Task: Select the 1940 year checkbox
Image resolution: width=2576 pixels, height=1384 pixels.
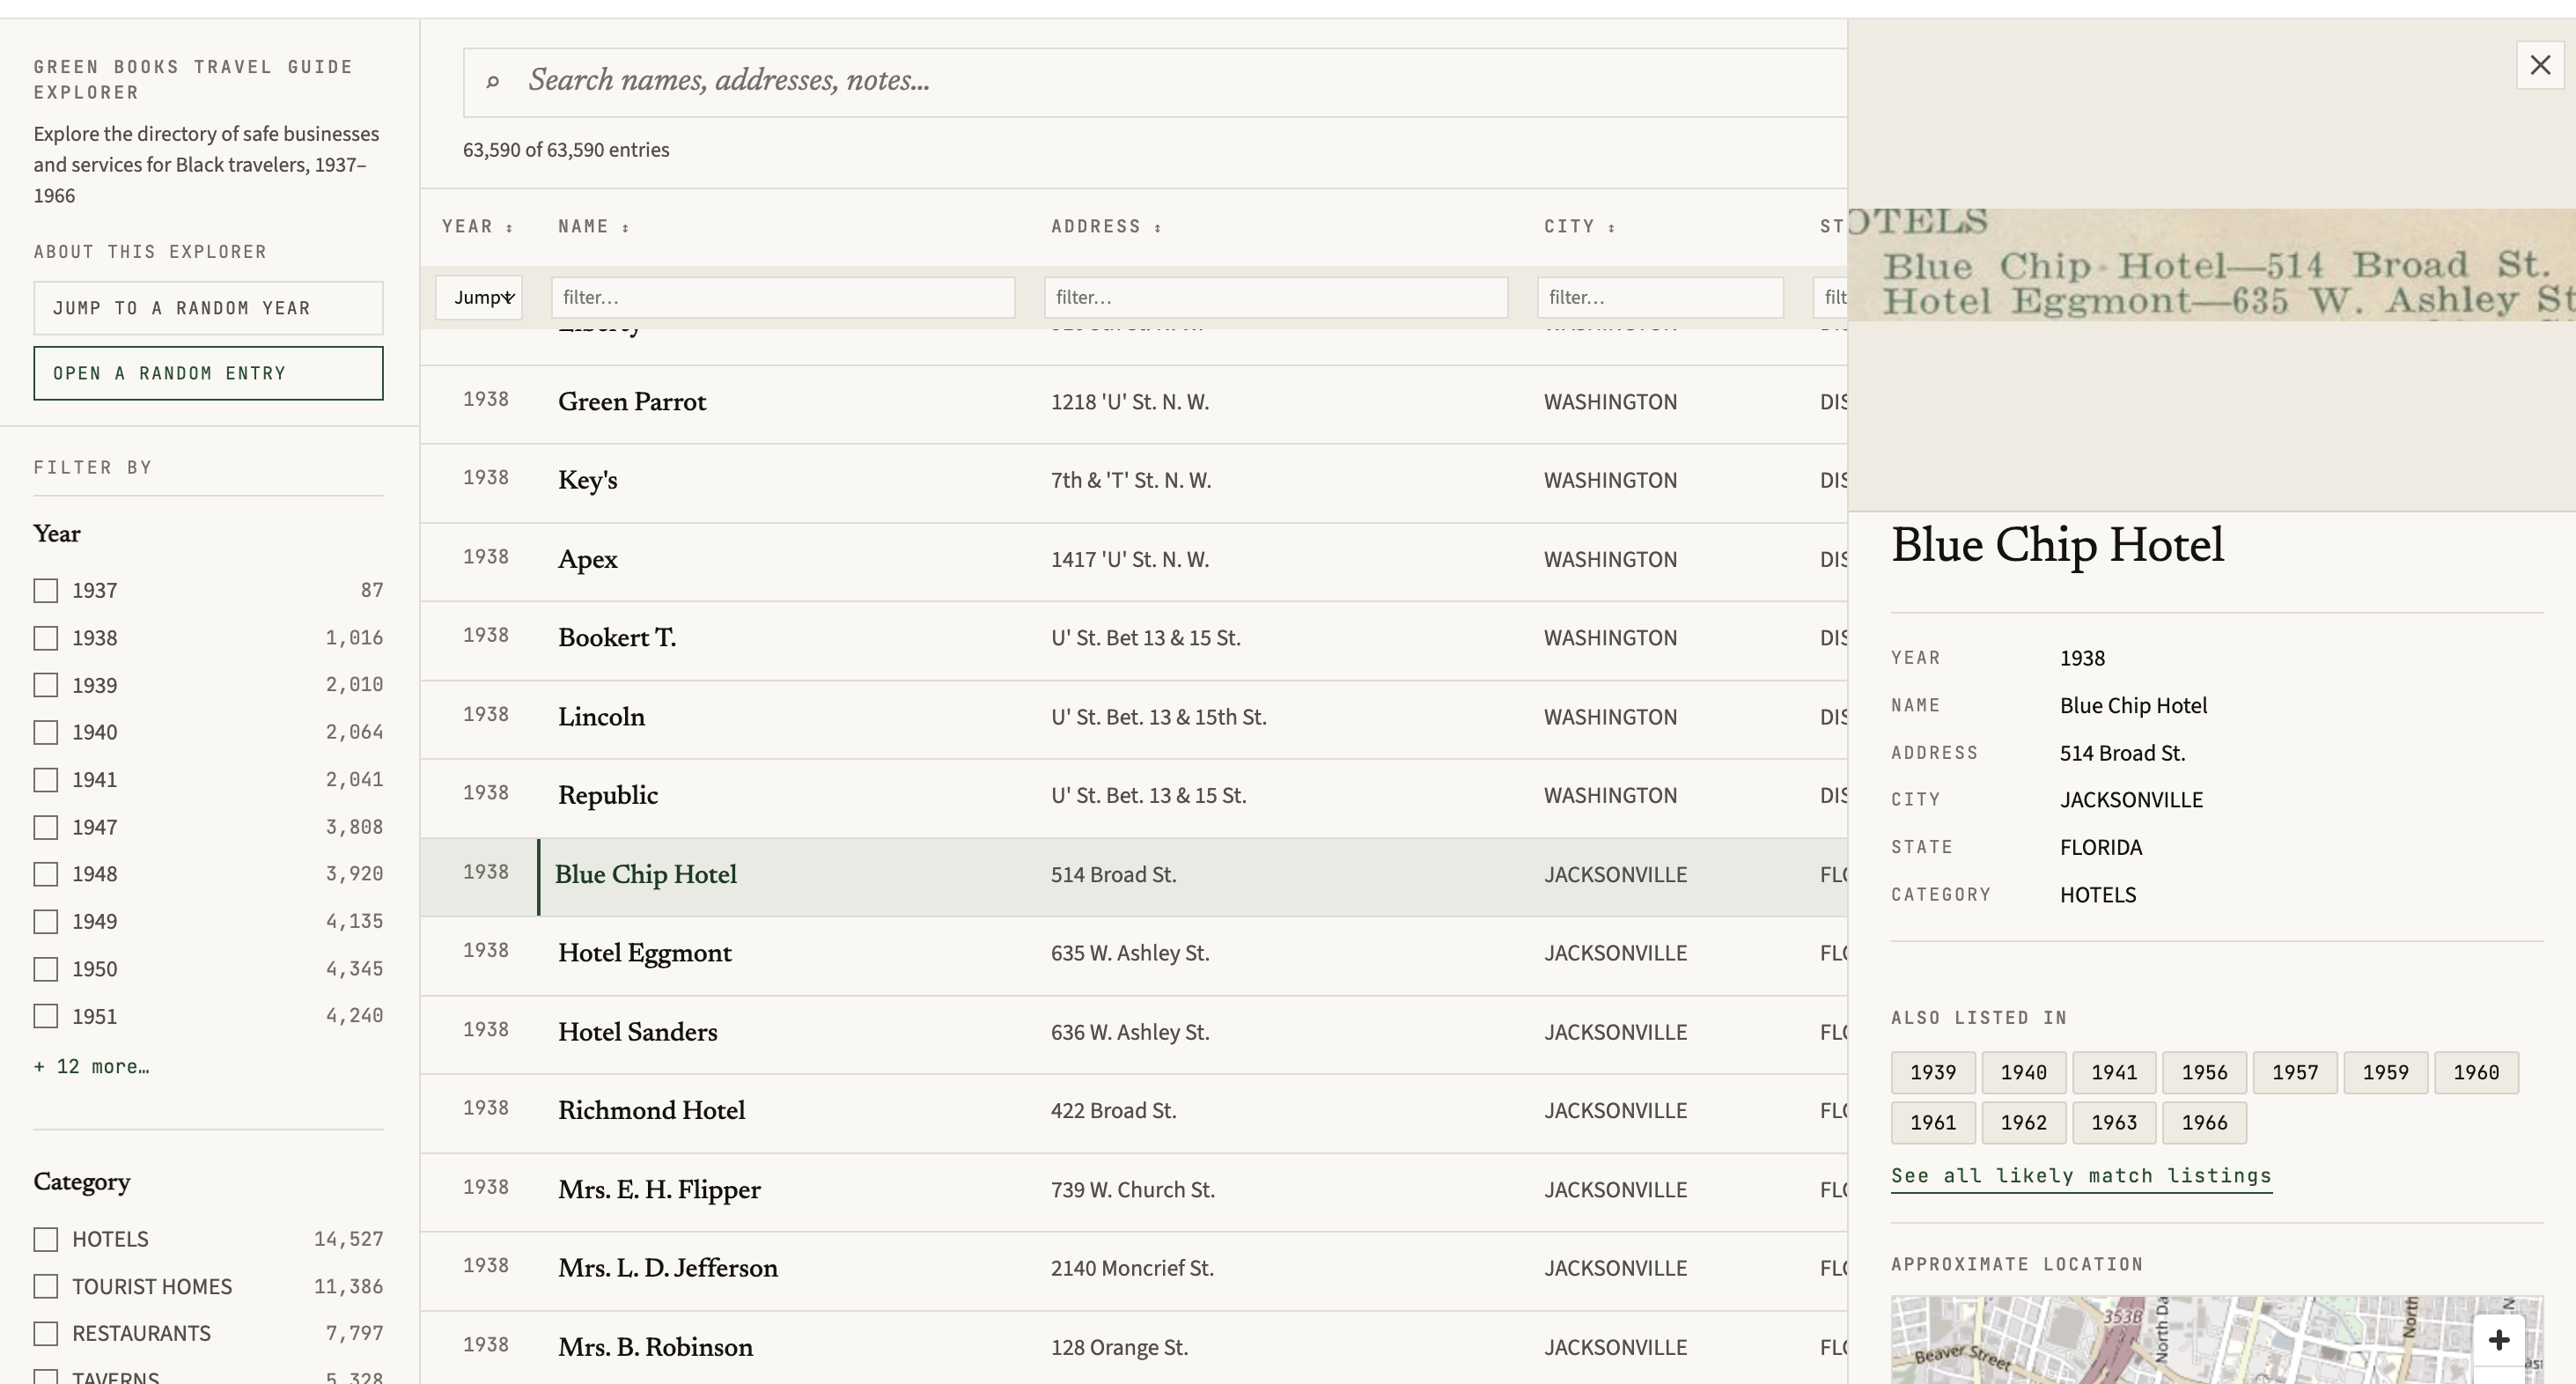Action: click(x=46, y=733)
